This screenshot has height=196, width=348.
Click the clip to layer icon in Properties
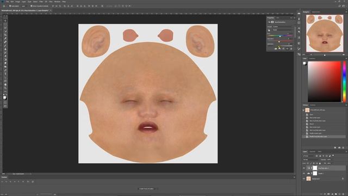coord(276,48)
